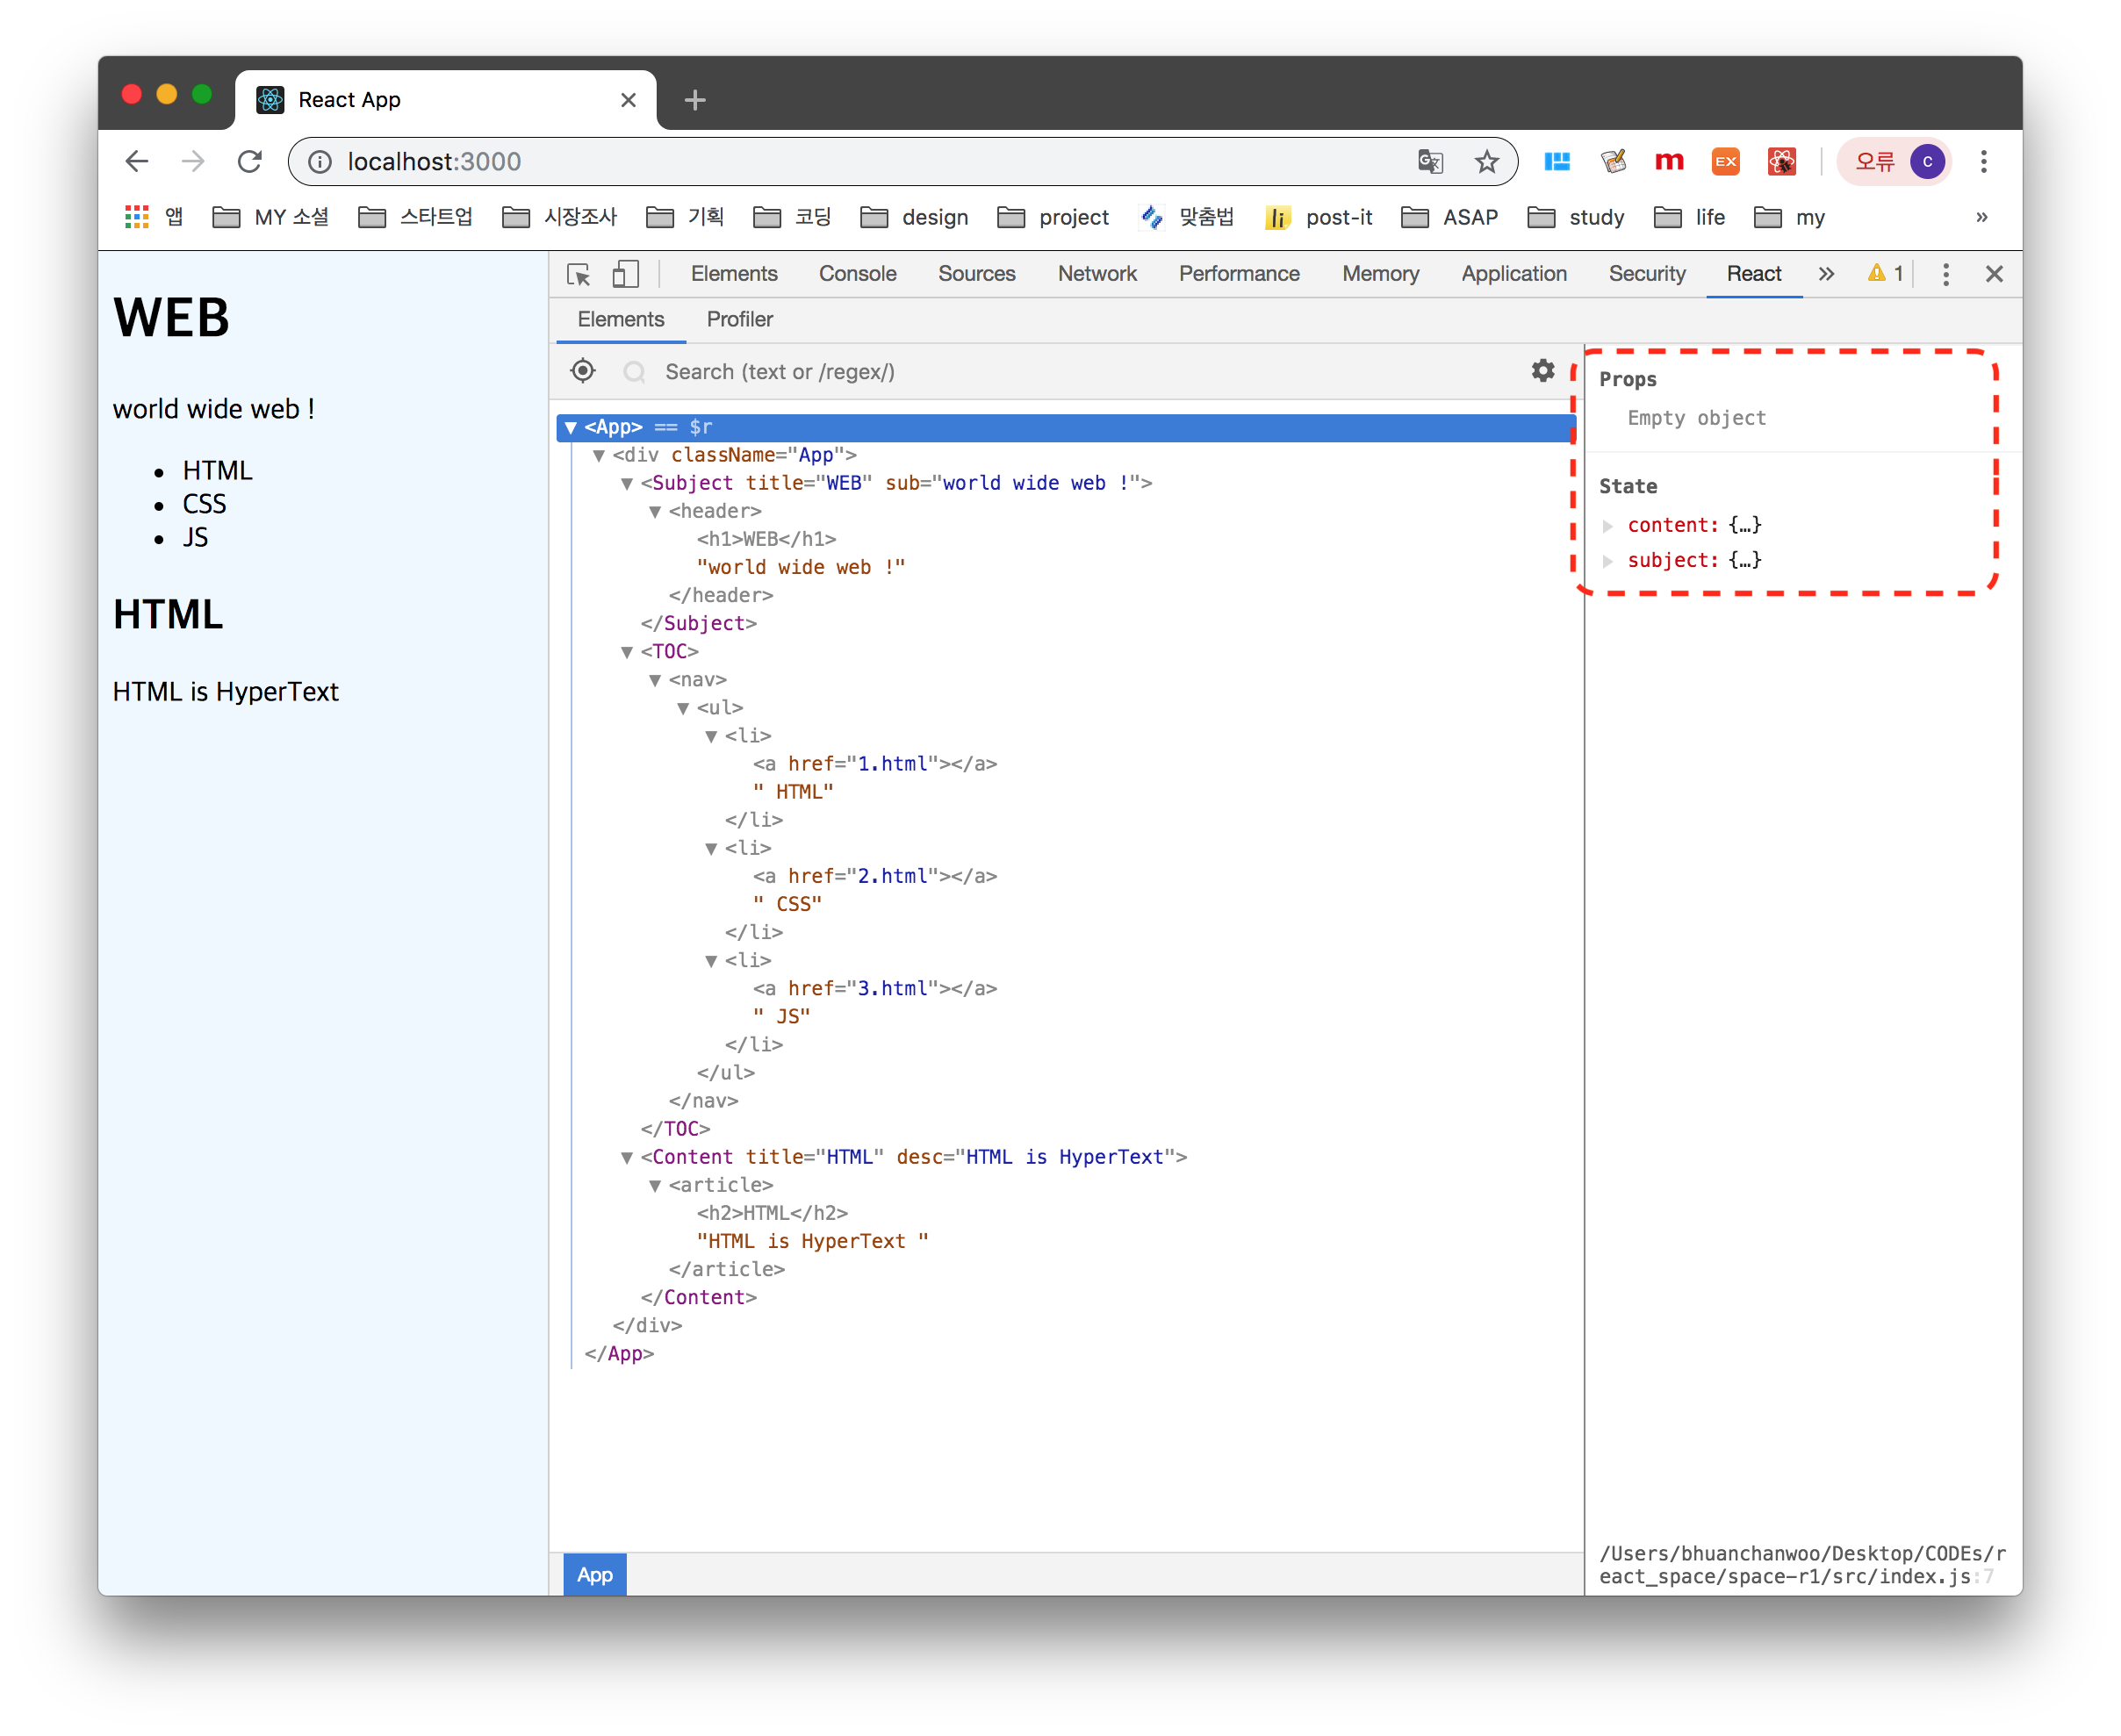2121x1736 pixels.
Task: Click the HTML link in the page list
Action: coord(217,471)
